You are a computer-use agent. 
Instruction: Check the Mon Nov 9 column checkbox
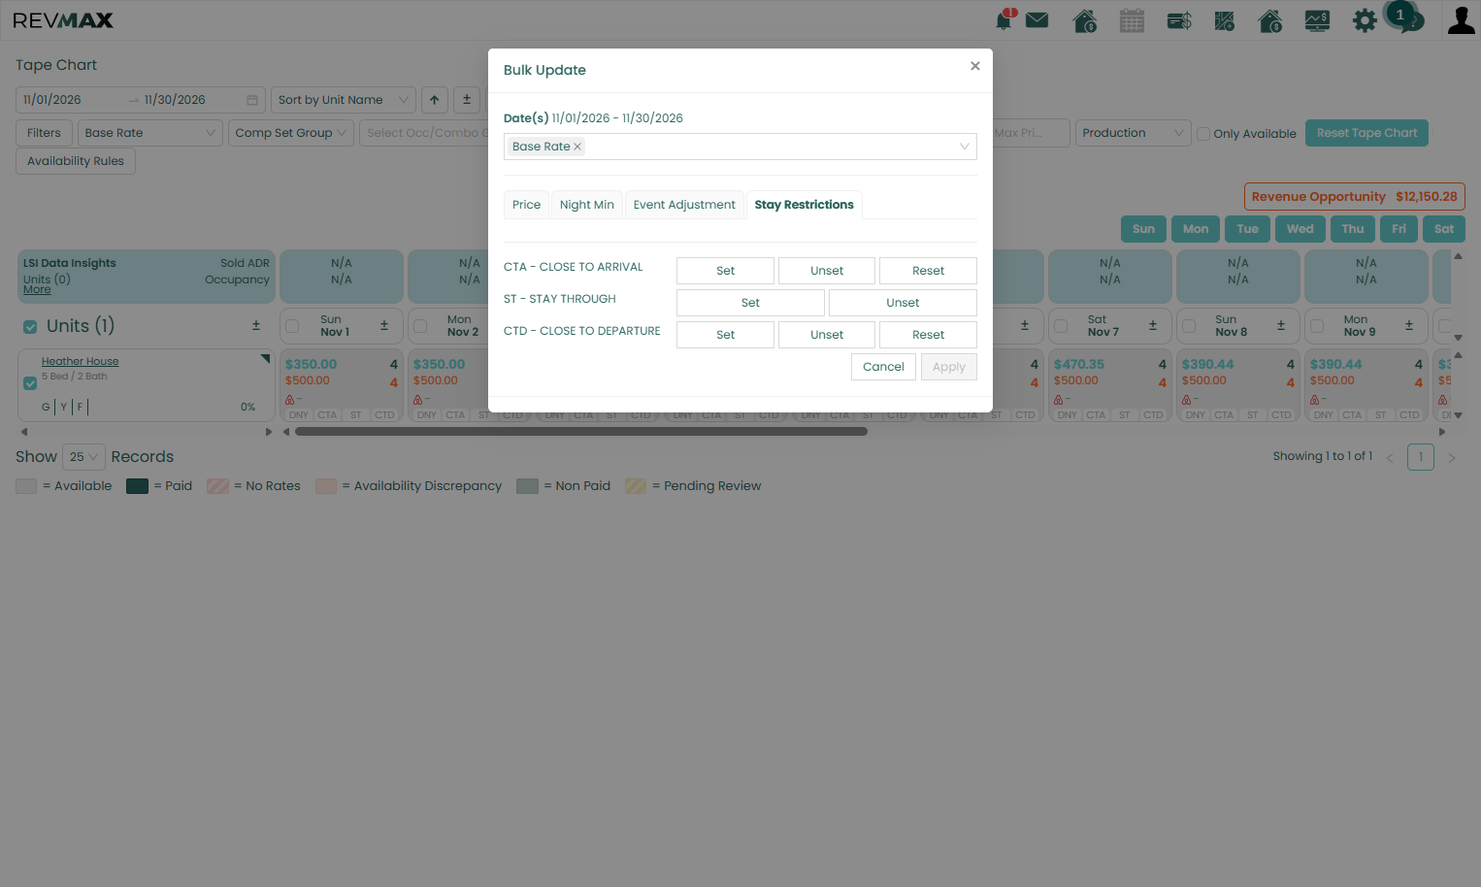click(x=1317, y=326)
